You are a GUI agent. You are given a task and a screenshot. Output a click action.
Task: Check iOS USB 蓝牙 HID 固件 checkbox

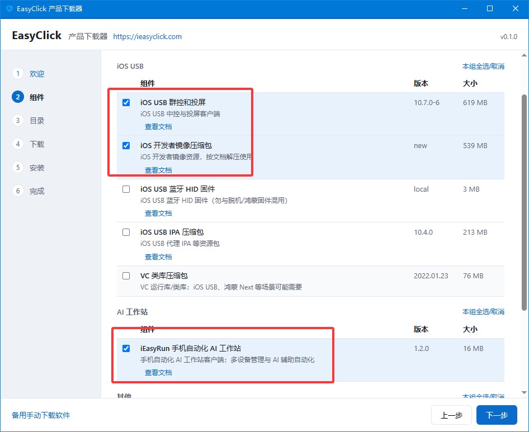point(126,189)
